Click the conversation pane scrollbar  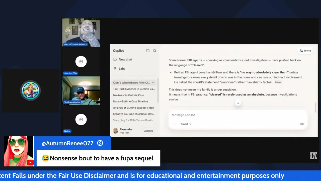coord(316,107)
